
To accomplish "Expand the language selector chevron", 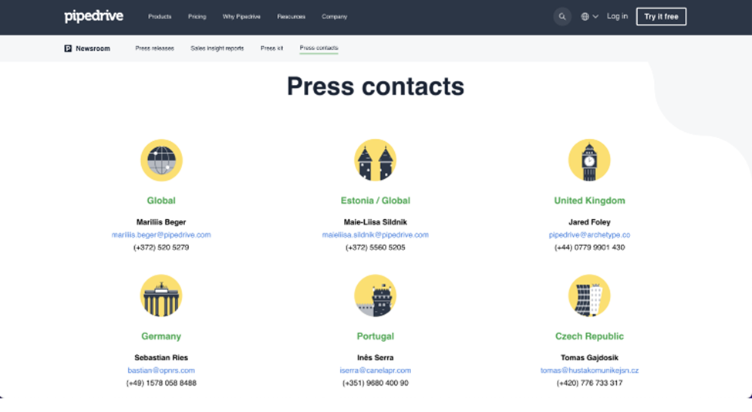I will 595,16.
